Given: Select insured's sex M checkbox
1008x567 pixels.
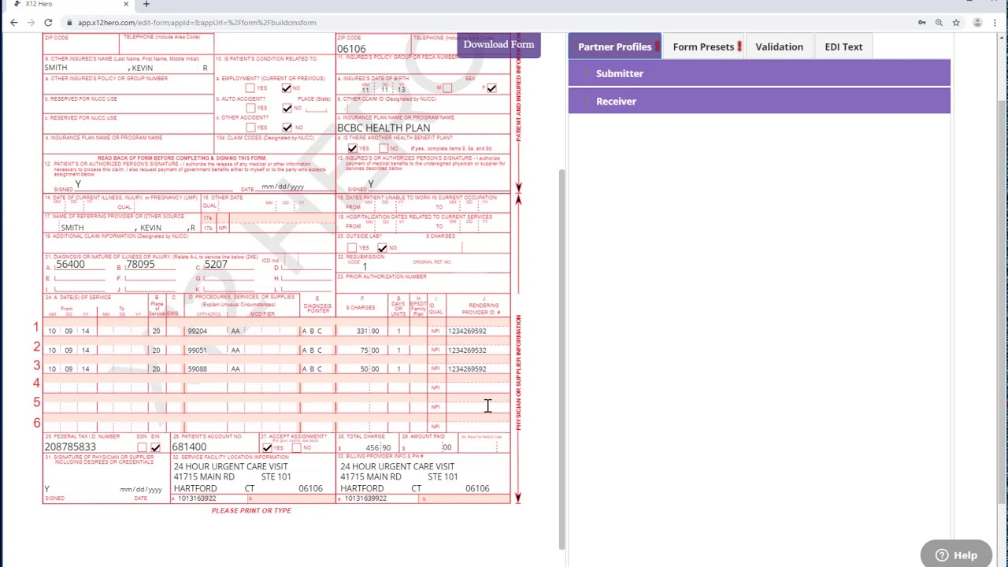Looking at the screenshot, I should point(447,88).
